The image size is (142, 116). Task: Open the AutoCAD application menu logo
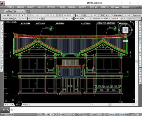tap(2, 3)
